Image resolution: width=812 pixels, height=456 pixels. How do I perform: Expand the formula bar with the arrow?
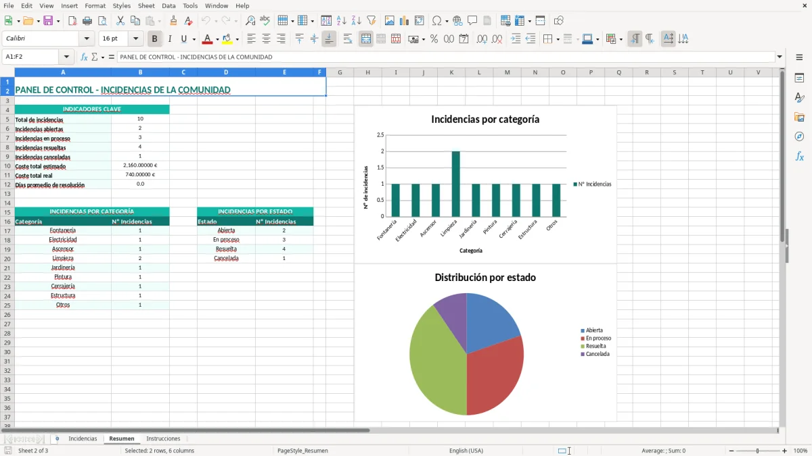[x=780, y=57]
